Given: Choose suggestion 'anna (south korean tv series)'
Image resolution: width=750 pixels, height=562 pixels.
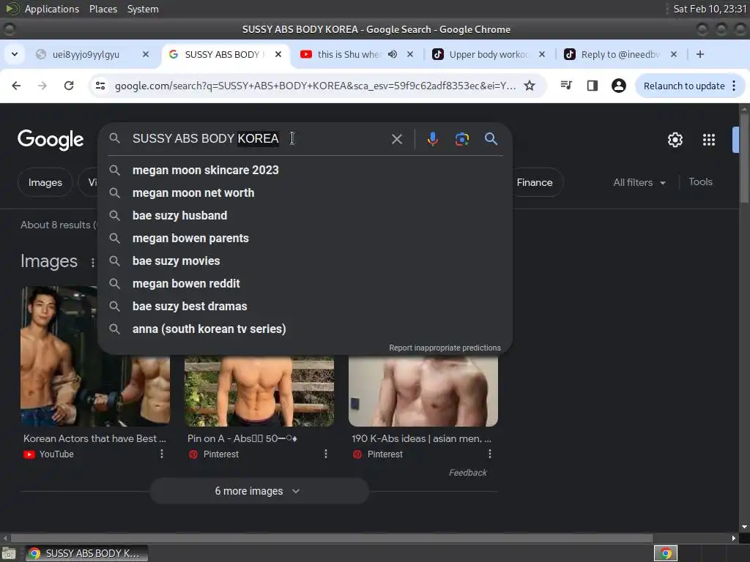Looking at the screenshot, I should (x=305, y=329).
